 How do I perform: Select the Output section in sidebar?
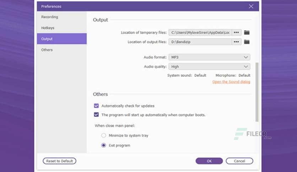[62, 39]
